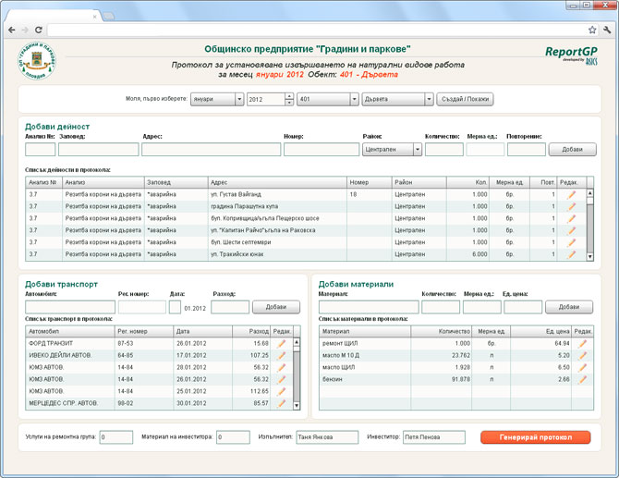The image size is (619, 478).
Task: Sort activities by Район column header
Action: 419,182
